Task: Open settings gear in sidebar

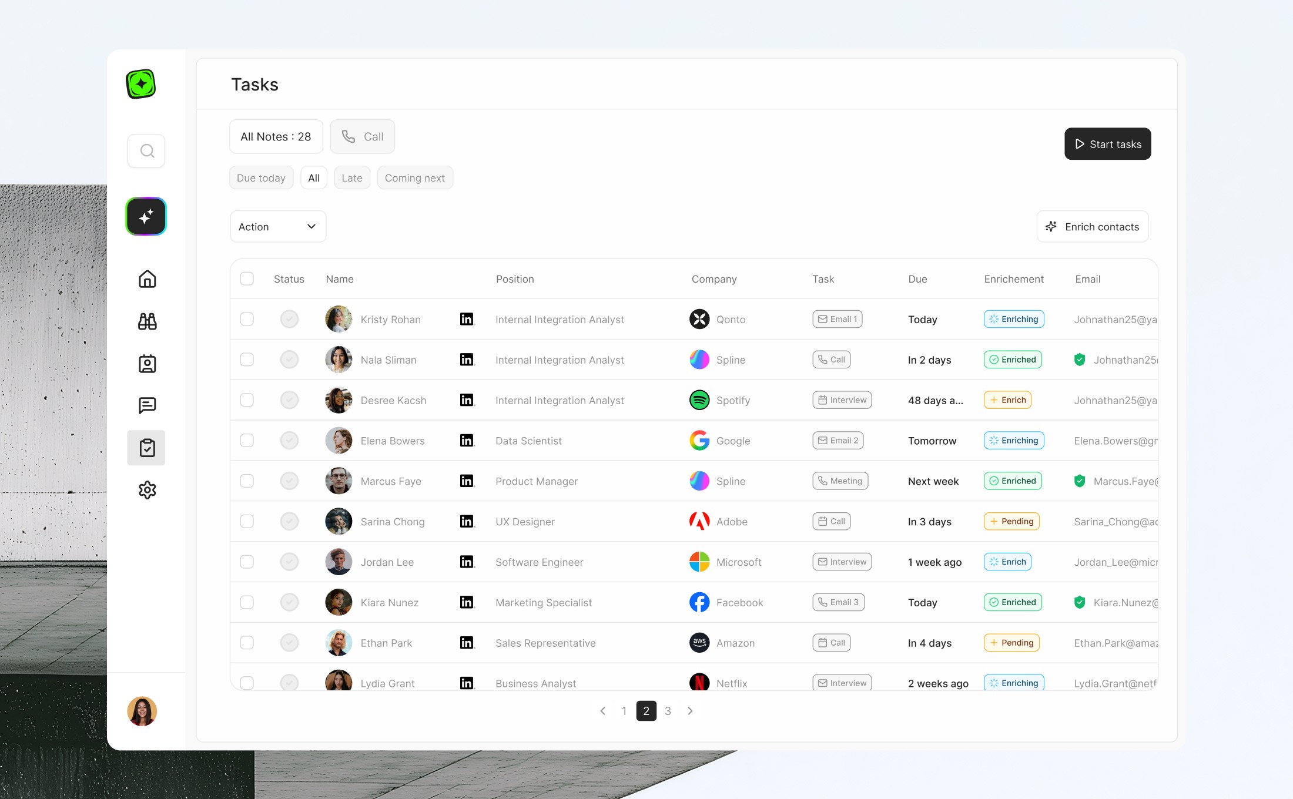Action: (x=147, y=490)
